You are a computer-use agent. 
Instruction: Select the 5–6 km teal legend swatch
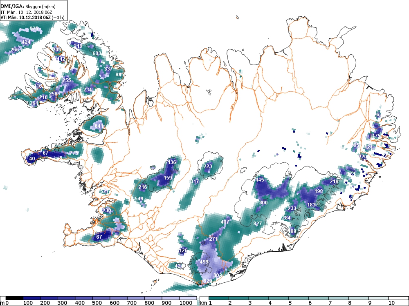(x=299, y=298)
